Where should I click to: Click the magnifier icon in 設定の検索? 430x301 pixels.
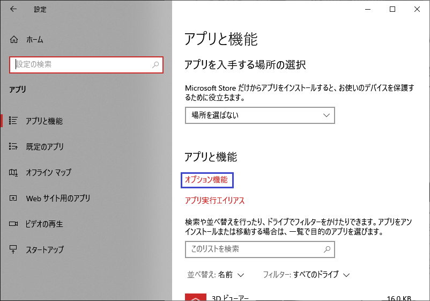(155, 65)
